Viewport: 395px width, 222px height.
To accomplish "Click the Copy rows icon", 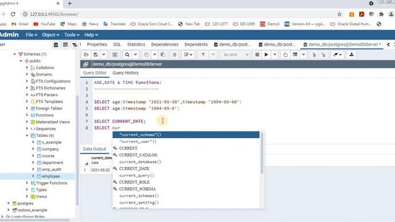I will (146, 55).
